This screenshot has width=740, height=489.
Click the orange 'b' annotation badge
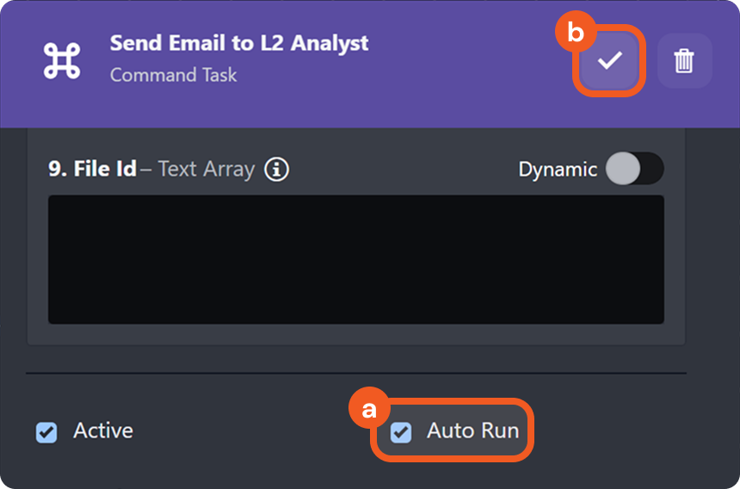click(x=574, y=33)
